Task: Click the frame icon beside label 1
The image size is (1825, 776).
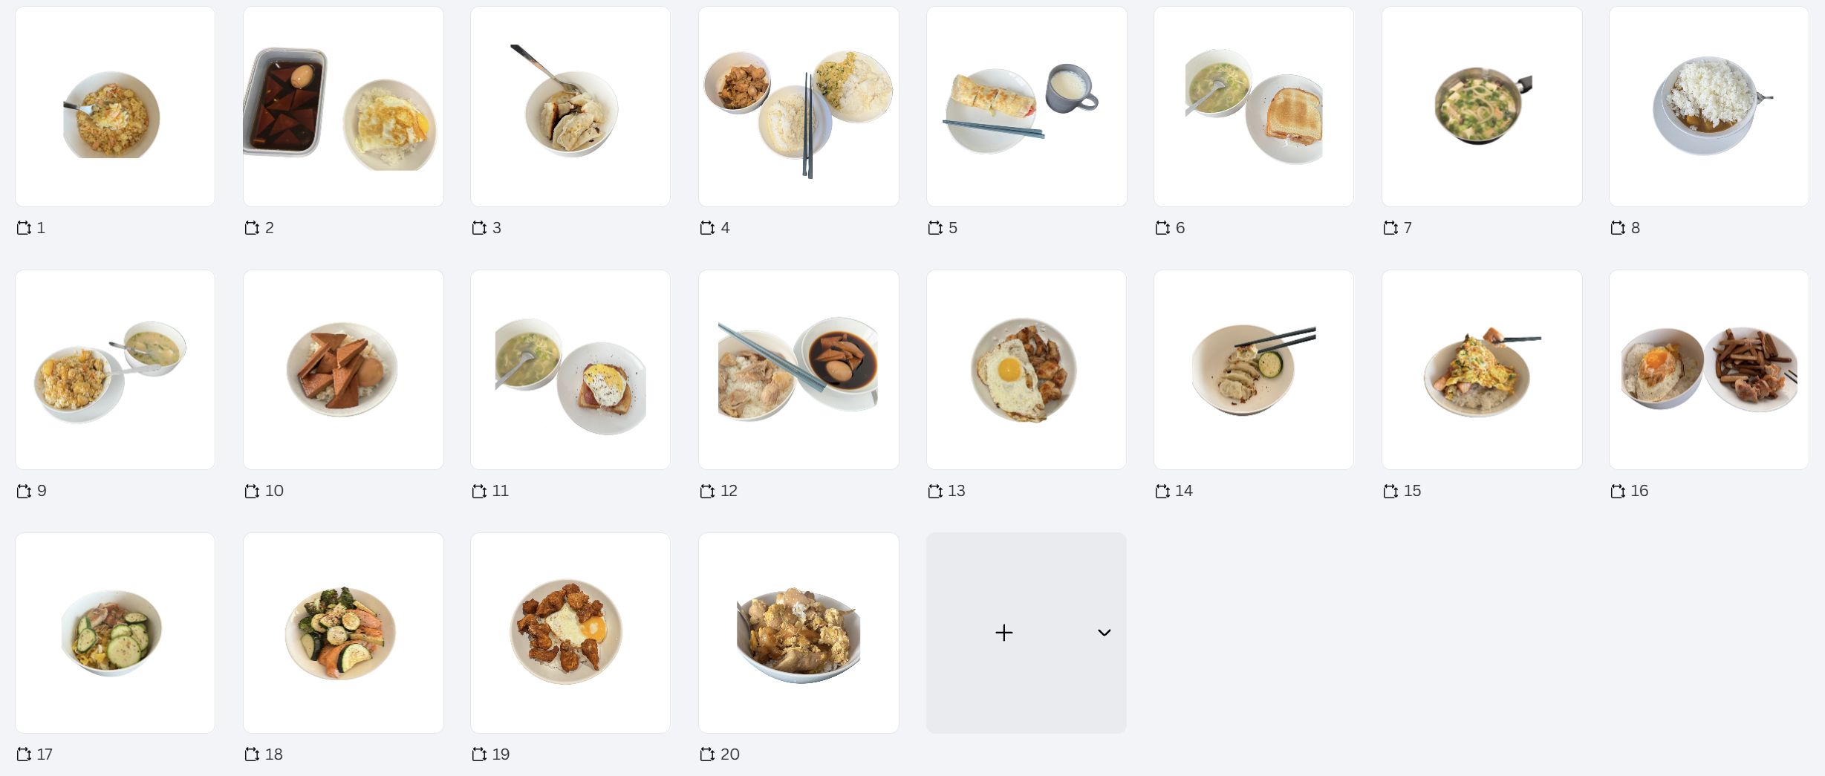Action: 24,228
